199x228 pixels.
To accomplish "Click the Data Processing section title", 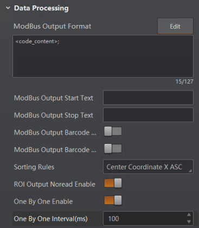I will point(41,8).
